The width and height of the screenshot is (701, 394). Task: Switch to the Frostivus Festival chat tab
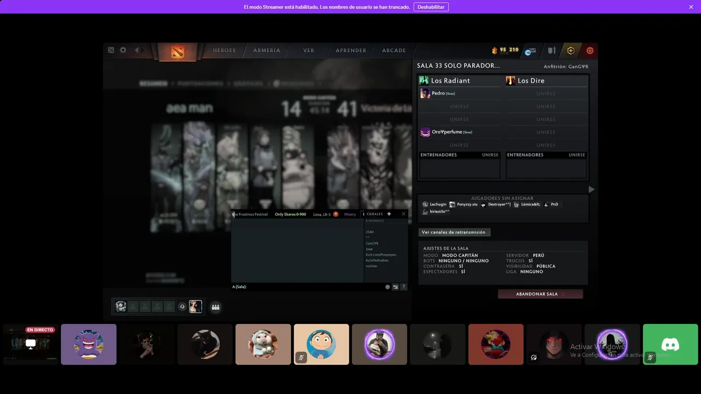[252, 214]
